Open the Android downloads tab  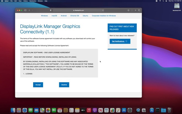(x=64, y=16)
